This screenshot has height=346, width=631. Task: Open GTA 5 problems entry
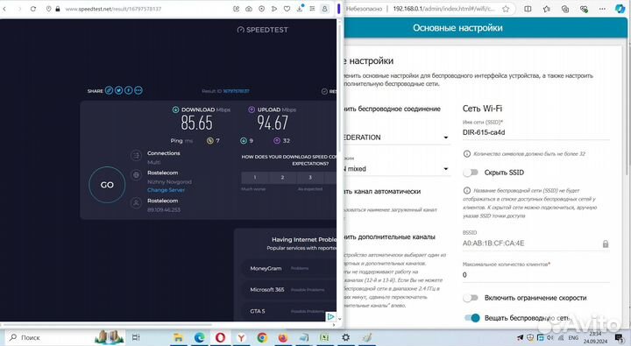tap(289, 311)
